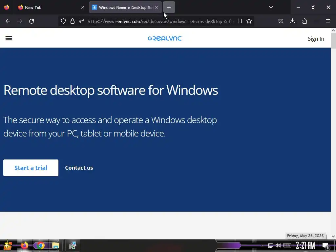Select the Windows Remote Desktop tab

tap(125, 7)
